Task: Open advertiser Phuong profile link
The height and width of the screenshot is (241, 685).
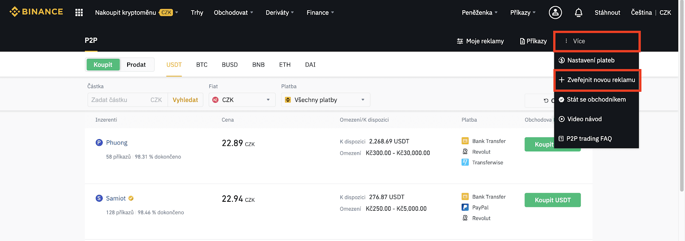Action: pyautogui.click(x=116, y=142)
